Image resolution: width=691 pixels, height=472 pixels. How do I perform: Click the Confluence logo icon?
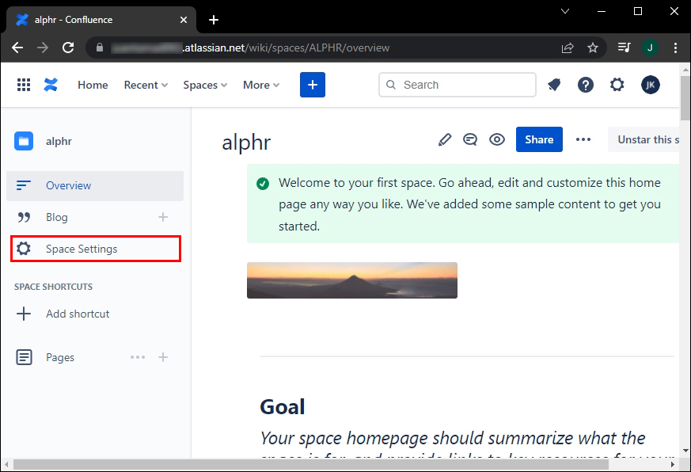(51, 85)
